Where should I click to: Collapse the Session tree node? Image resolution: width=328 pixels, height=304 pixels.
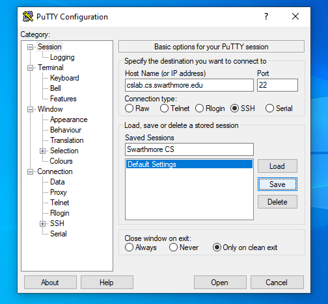point(30,47)
